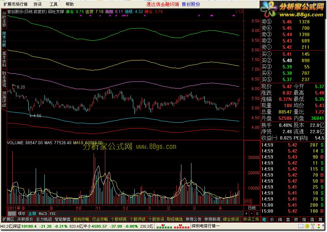Click the red-green arrows icon in status bar
Viewport: 327px width, 232px height.
[x=319, y=226]
